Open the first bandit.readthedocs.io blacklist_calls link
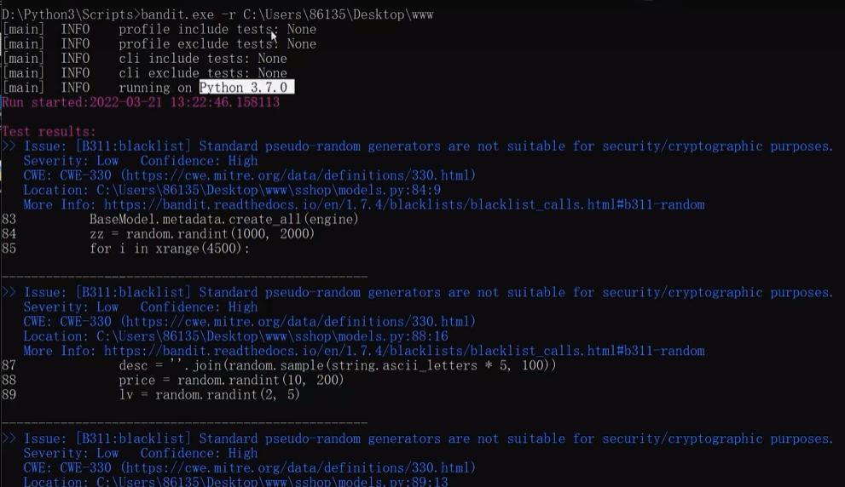 [404, 205]
